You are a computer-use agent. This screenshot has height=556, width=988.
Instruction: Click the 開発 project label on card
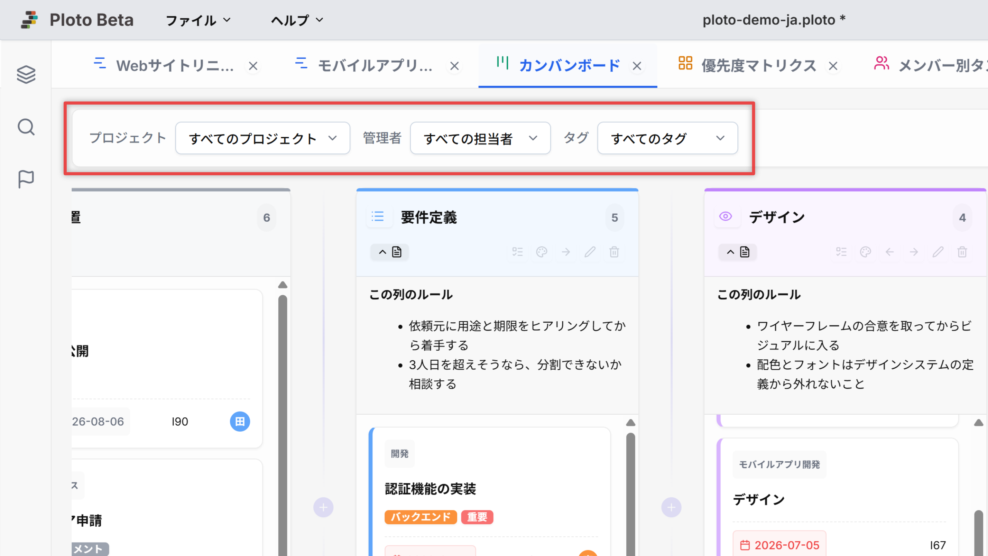pos(399,454)
